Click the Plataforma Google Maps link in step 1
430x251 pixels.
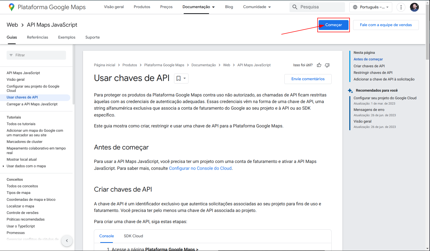tap(171, 249)
